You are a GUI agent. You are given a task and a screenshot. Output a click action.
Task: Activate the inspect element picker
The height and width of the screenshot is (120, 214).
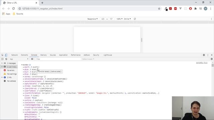click(x=2, y=55)
